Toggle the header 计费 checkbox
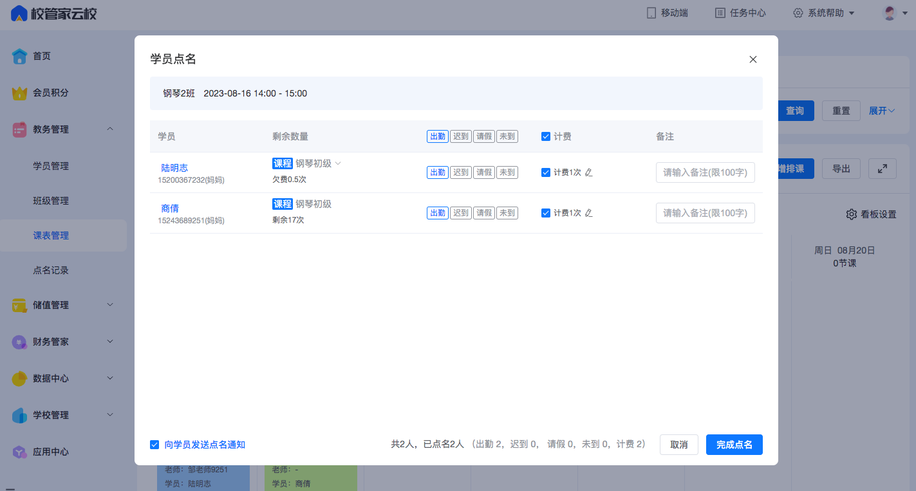The width and height of the screenshot is (916, 491). point(546,136)
